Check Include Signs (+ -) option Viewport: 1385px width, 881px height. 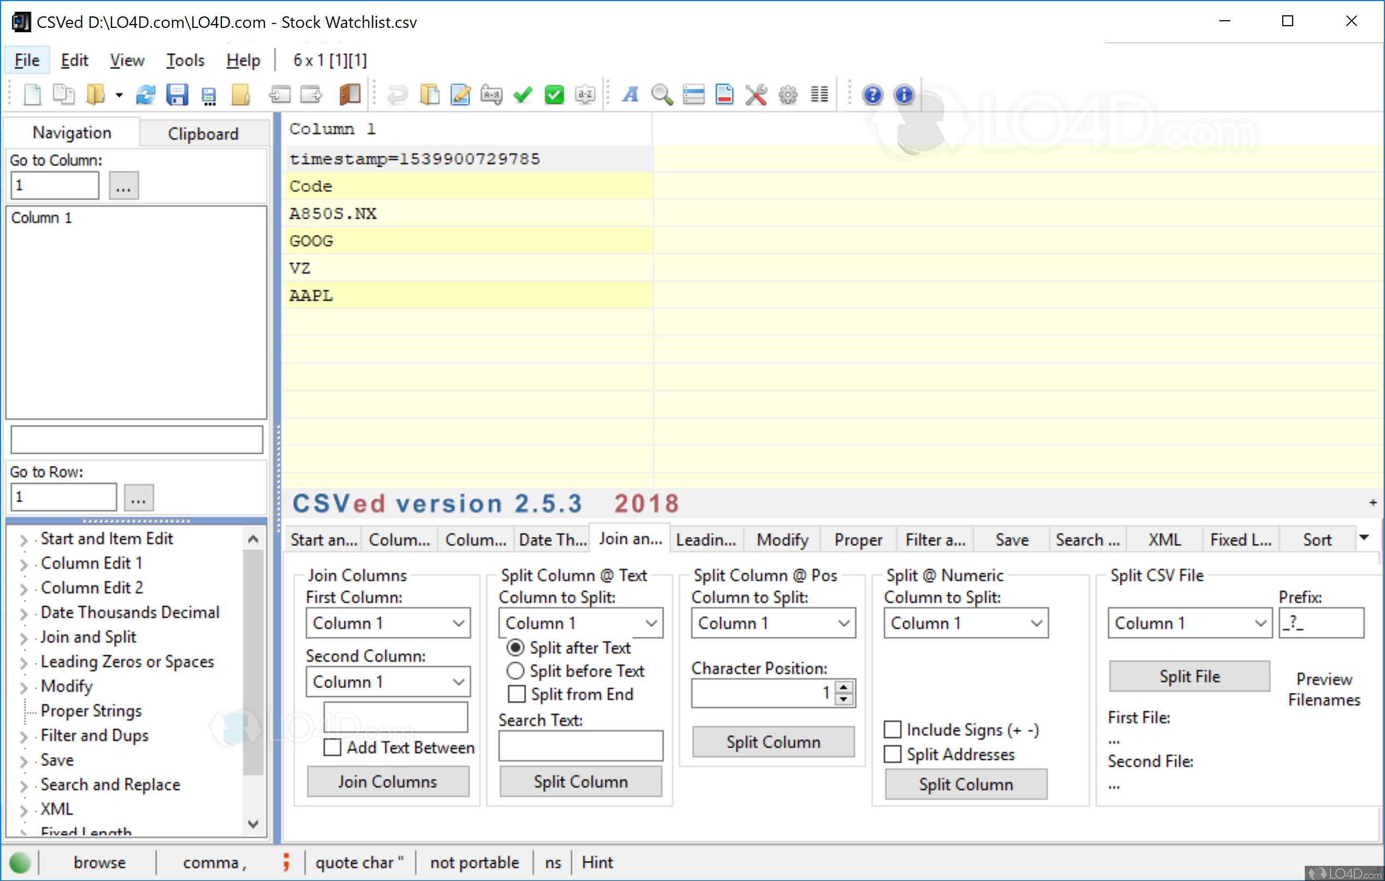(892, 729)
